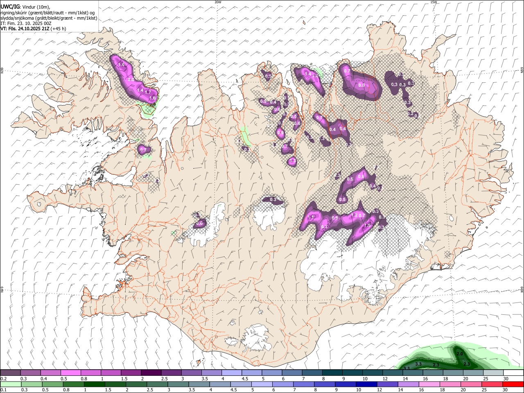Click the '20W' longitude label at top
This screenshot has width=524, height=393.
218,2
